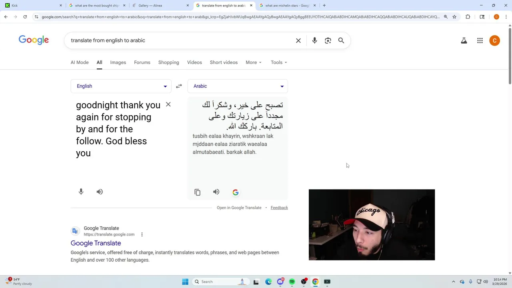Search Google for the translated text
Viewport: 512px width, 288px height.
(236, 192)
